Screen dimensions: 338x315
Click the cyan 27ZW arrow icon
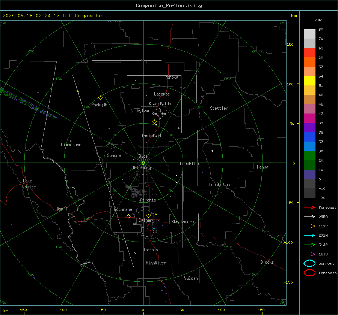coord(309,235)
